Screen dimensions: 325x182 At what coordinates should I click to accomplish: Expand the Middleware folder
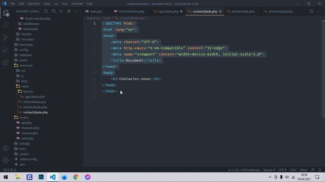31,24
